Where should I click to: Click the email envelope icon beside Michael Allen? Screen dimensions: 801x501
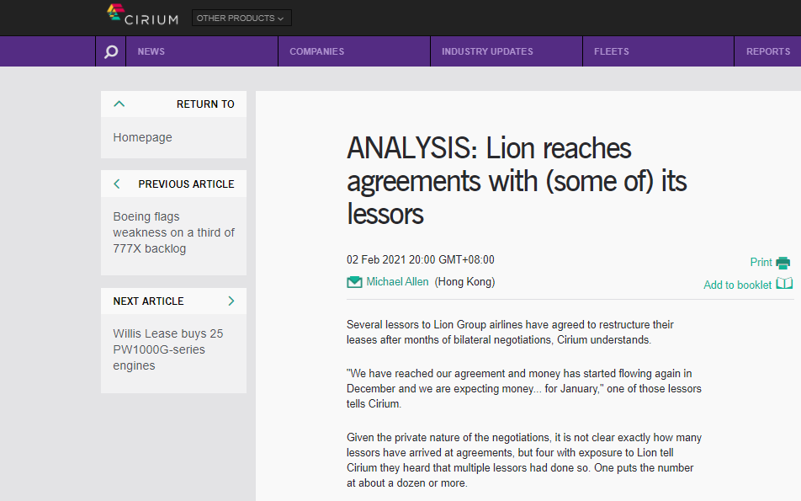(354, 282)
